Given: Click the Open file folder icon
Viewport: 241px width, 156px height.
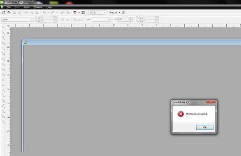Looking at the screenshot, I should coord(9,12).
